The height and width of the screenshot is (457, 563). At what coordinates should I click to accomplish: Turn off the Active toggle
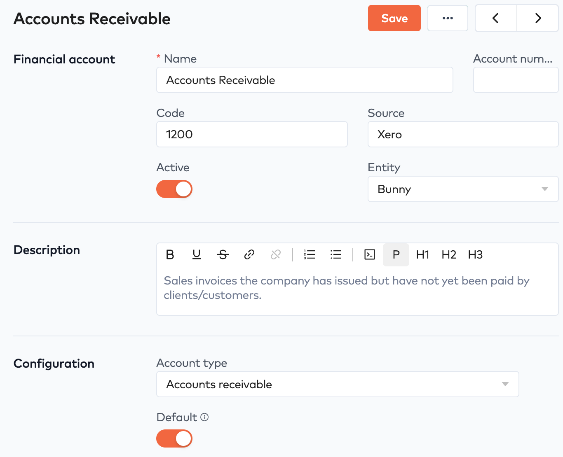(x=174, y=189)
